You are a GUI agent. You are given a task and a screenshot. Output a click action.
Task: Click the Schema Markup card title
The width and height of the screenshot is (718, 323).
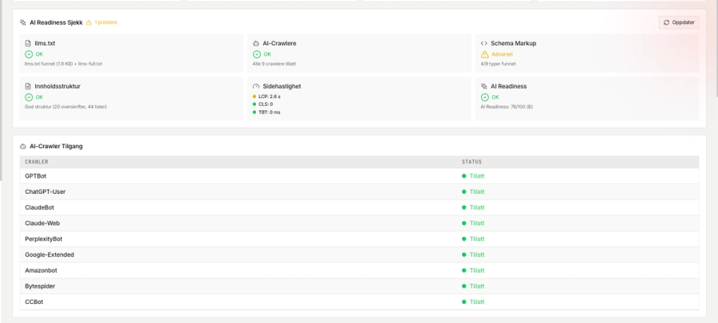point(513,43)
